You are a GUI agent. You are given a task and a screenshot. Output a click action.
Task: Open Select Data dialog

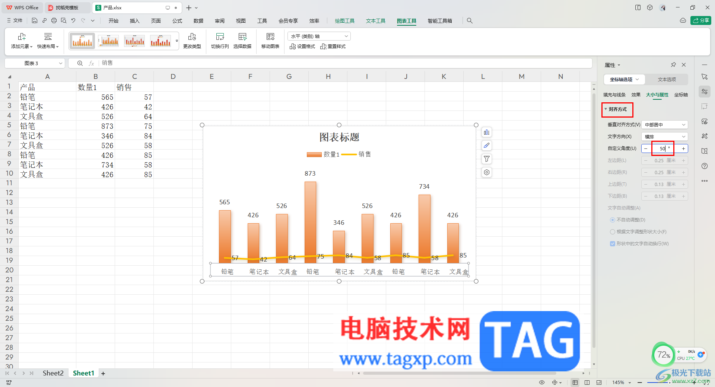pos(242,41)
